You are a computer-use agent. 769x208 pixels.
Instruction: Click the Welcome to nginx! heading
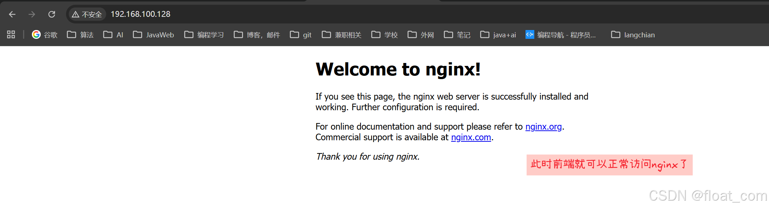398,69
